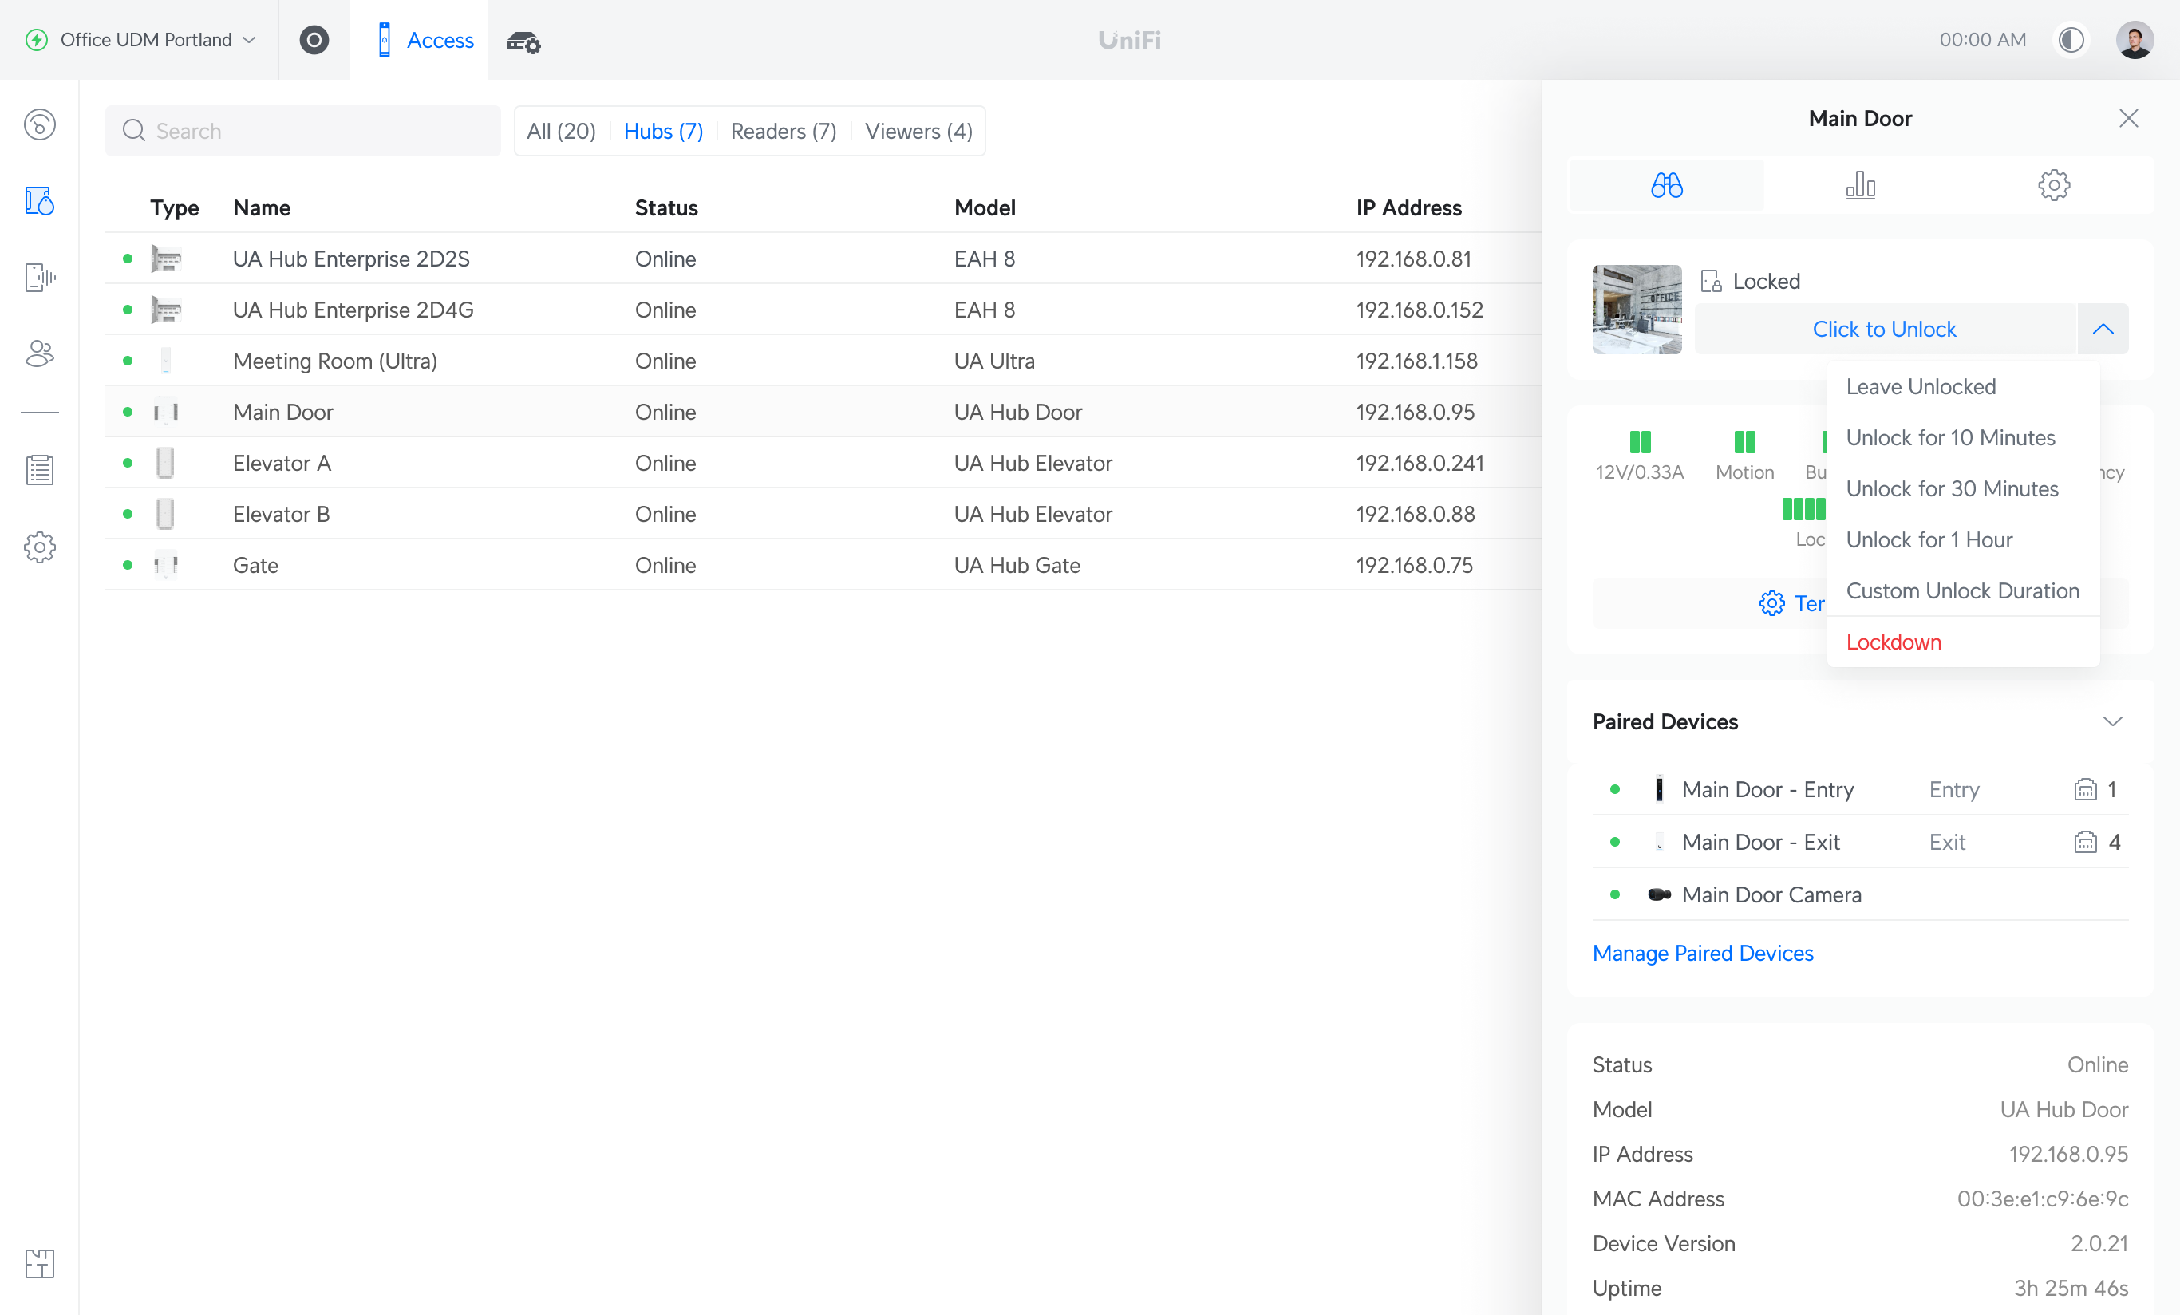Sort by the IP Address column header
This screenshot has height=1315, width=2180.
[x=1408, y=208]
